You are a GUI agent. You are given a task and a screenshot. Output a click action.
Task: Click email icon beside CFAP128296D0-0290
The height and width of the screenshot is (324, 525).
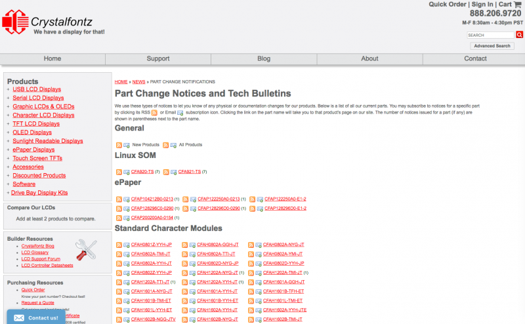coord(193,209)
